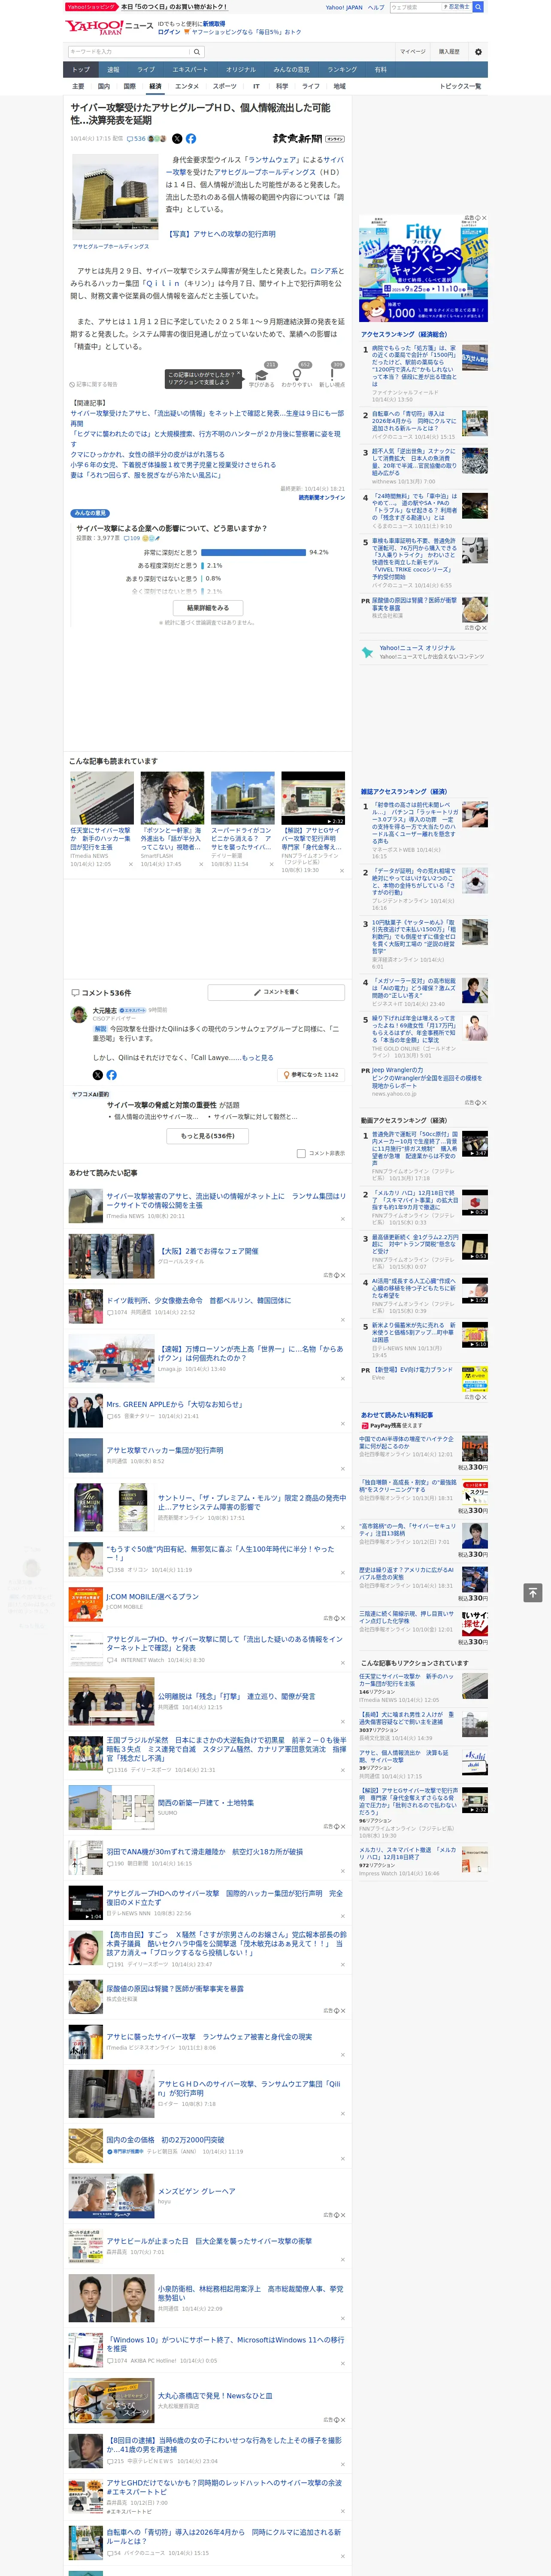Click the ログイン link in the header

tap(169, 32)
